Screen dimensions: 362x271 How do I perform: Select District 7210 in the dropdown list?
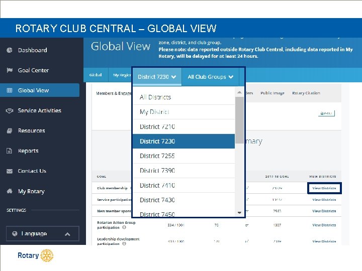point(184,126)
